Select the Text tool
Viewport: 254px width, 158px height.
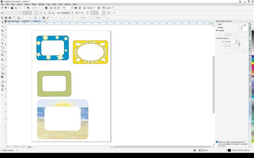coord(2,59)
